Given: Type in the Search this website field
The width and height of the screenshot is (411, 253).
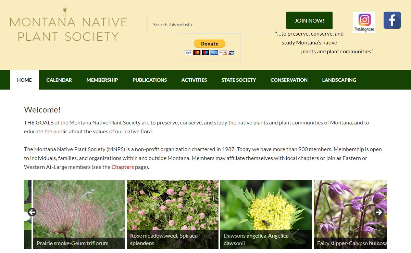Looking at the screenshot, I should tap(210, 25).
